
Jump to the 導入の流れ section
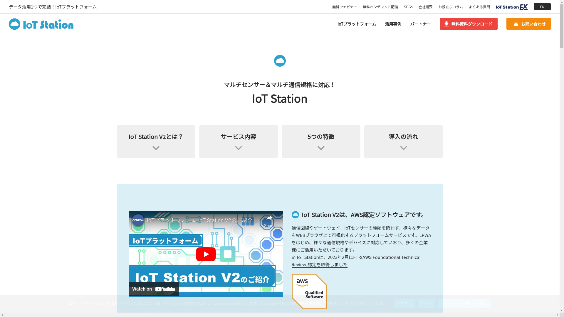[403, 141]
